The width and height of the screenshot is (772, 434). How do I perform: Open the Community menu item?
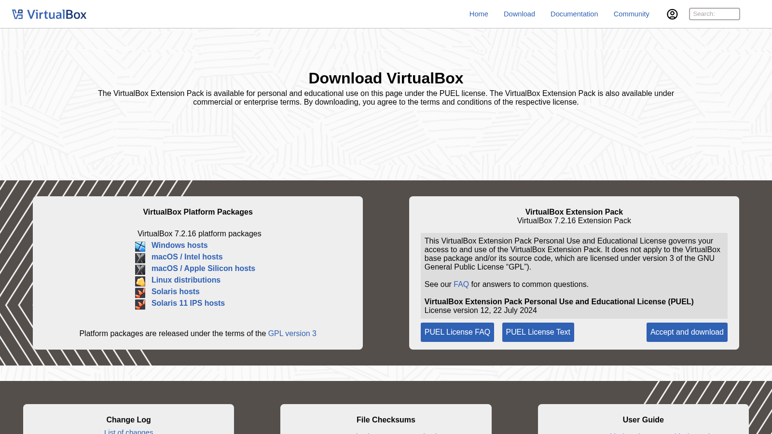point(631,14)
